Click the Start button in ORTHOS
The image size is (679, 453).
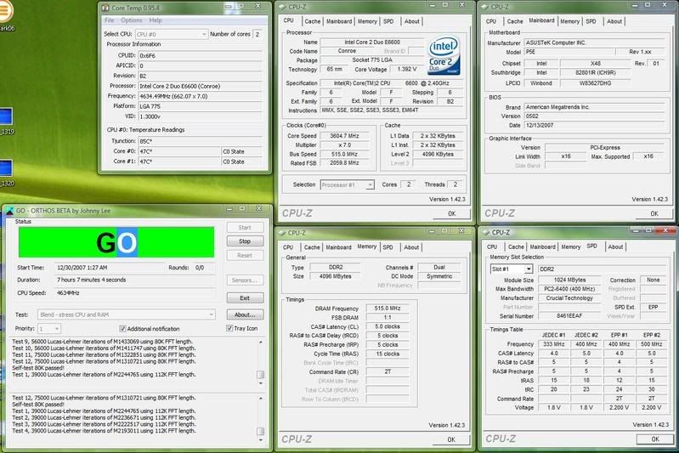245,228
